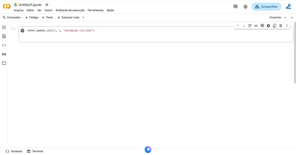Open settings gear in header
The image size is (296, 155).
point(245,7)
